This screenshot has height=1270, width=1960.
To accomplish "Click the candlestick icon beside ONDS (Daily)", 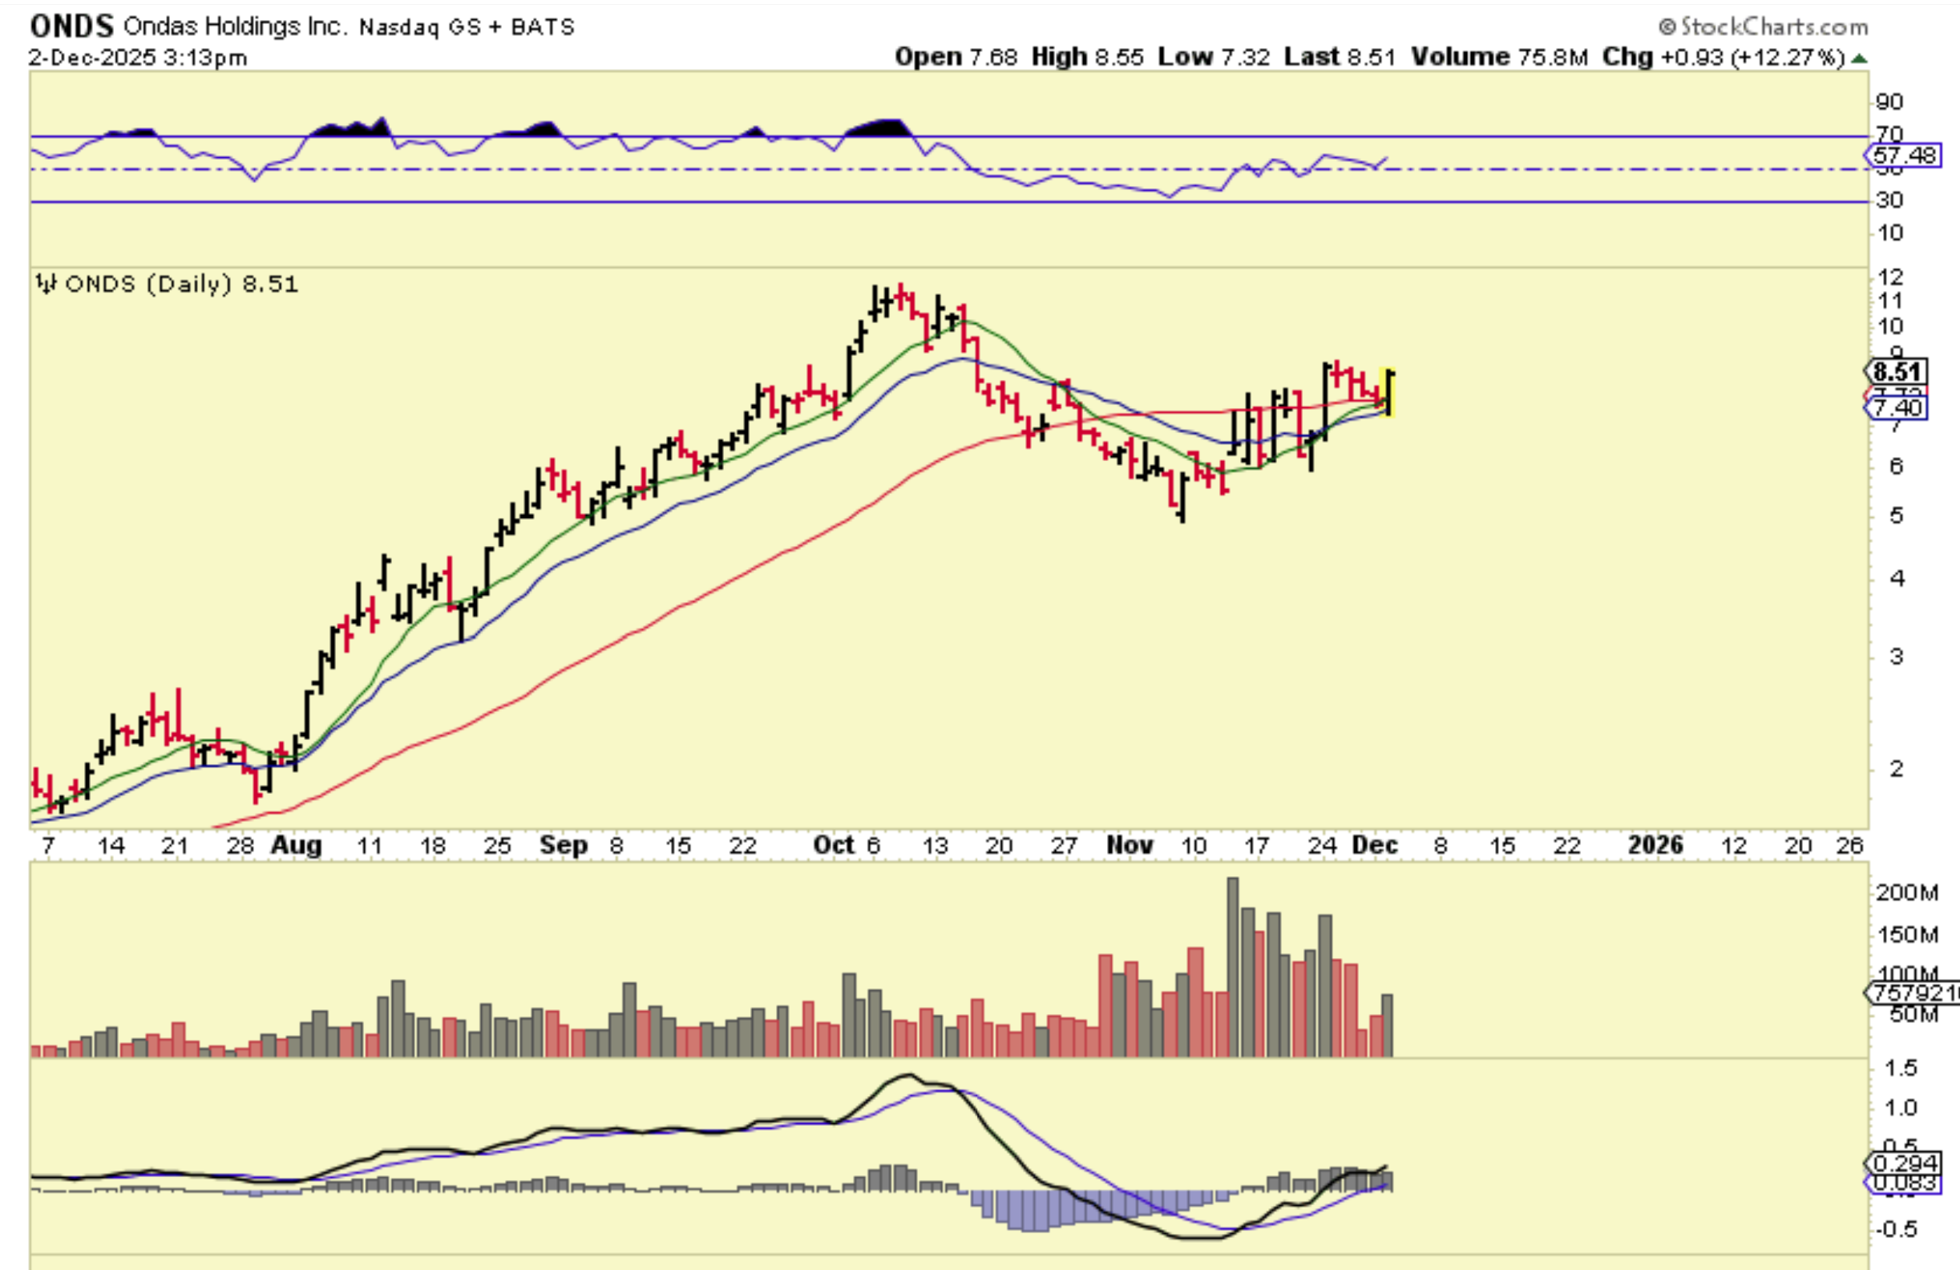I will 46,284.
